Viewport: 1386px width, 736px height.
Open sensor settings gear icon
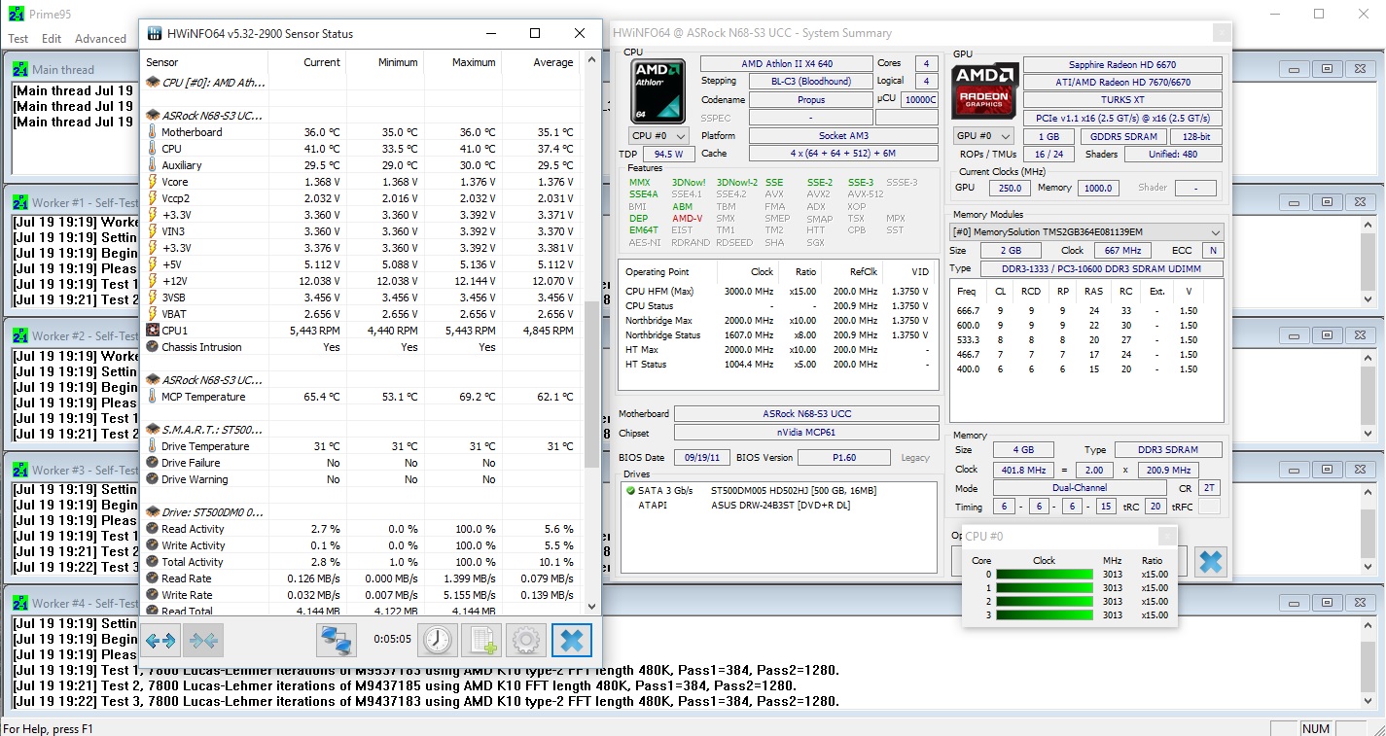point(525,641)
